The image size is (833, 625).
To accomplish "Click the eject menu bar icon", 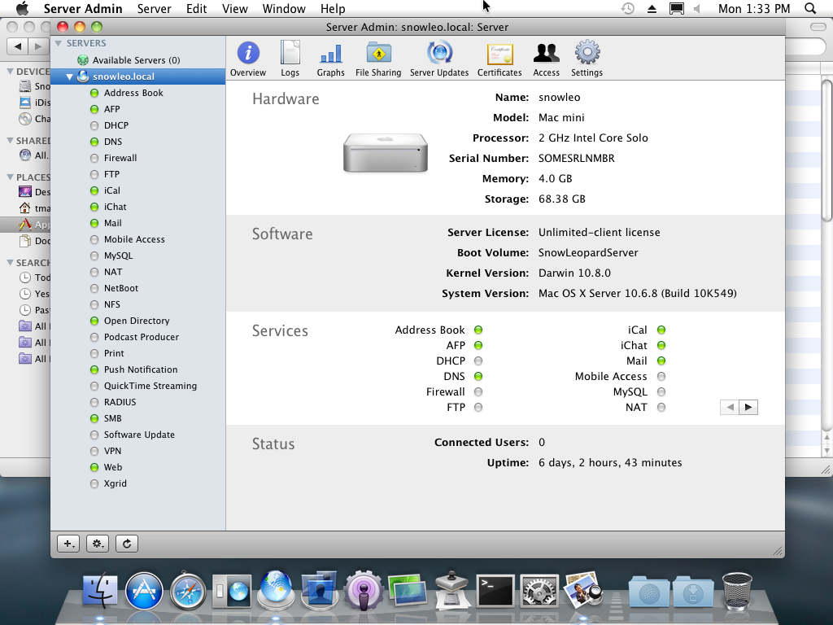I will click(652, 8).
